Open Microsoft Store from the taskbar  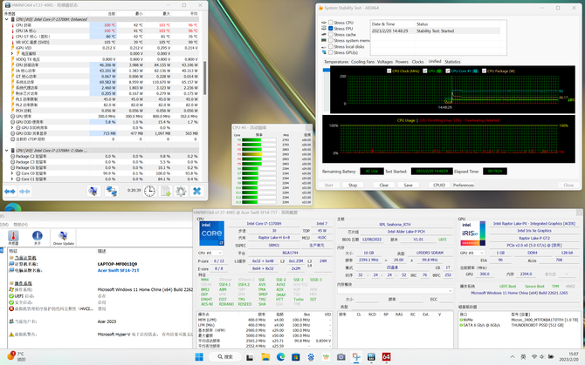(296, 357)
